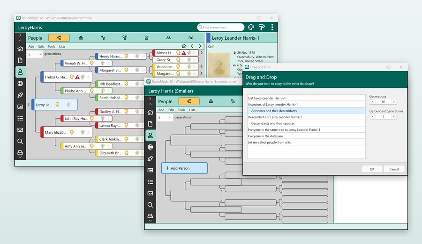
Task: Select 'Let me select people from a list'
Action: click(306, 142)
